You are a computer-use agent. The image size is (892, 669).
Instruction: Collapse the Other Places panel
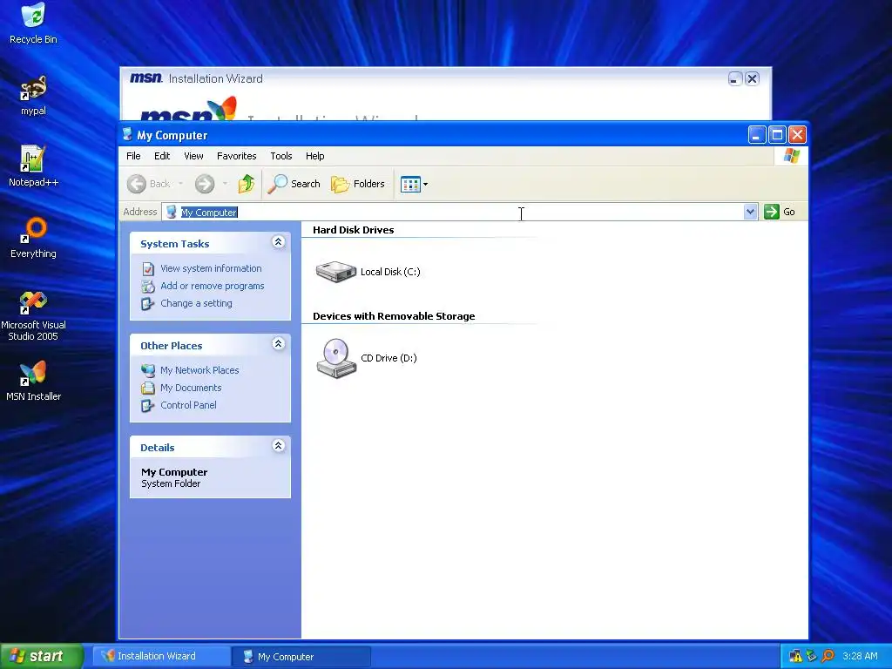tap(278, 344)
